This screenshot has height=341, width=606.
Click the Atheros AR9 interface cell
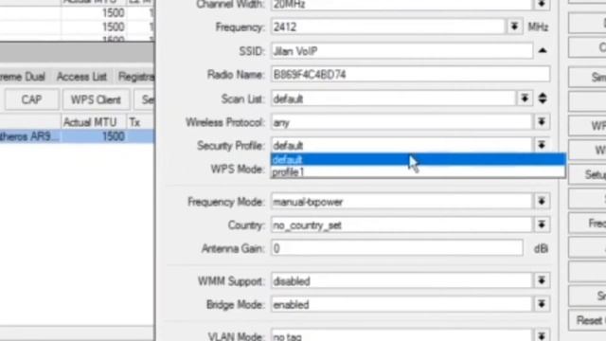pyautogui.click(x=30, y=136)
